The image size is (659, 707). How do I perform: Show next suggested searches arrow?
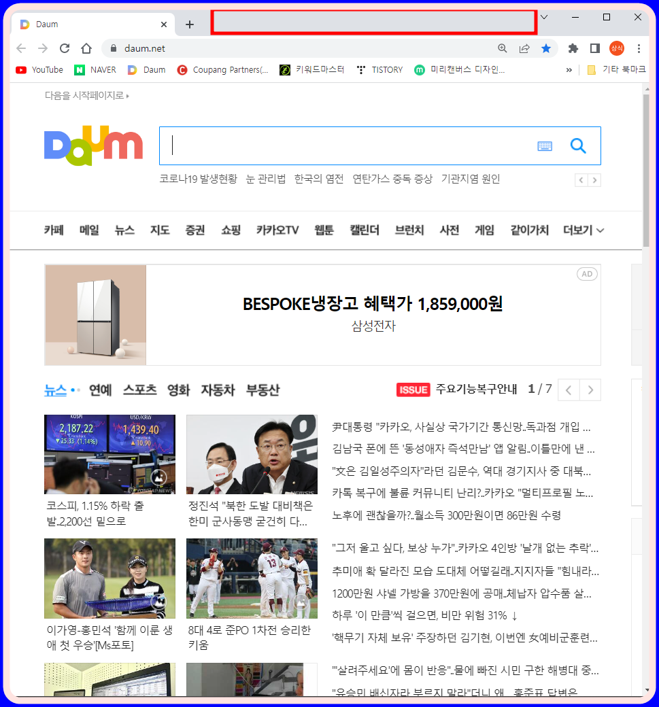coord(594,180)
